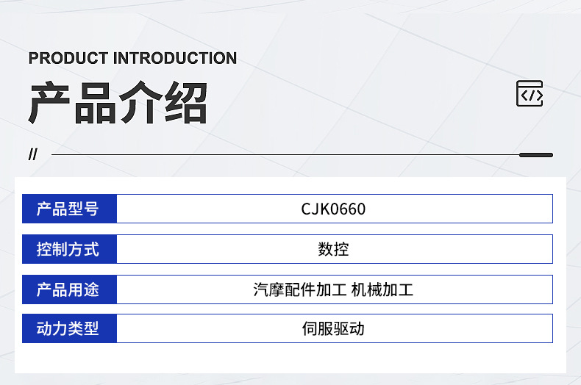Click the PRODUCT INTRODUCTION English heading's final letter N

pyautogui.click(x=231, y=59)
